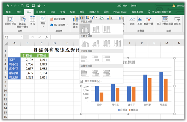Image resolution: width=187 pixels, height=122 pixels.
Task: Open 我的增益集 my add-ins
Action: click(59, 25)
